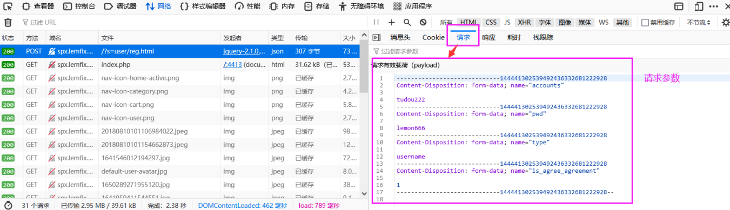The width and height of the screenshot is (730, 210).
Task: Sort by the 类型 type column header
Action: (x=280, y=38)
